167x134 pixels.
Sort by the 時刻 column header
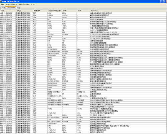[8, 11]
